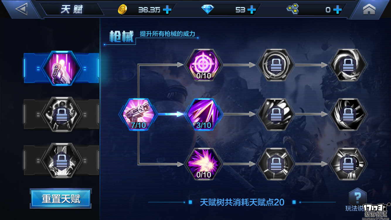Image resolution: width=391 pixels, height=220 pixels.
Task: Add more gold coins with plus button
Action: pos(167,10)
